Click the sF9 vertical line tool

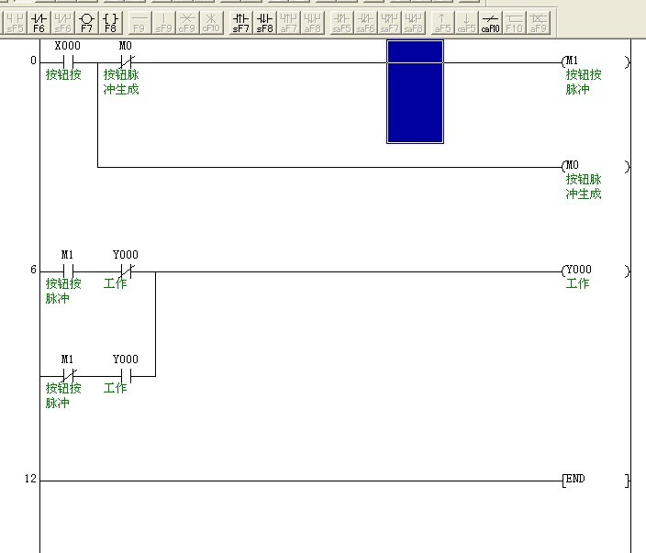pyautogui.click(x=163, y=22)
